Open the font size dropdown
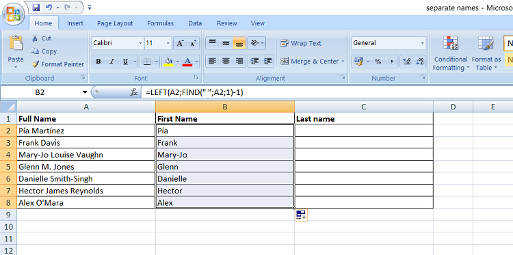The width and height of the screenshot is (513, 255). click(168, 43)
